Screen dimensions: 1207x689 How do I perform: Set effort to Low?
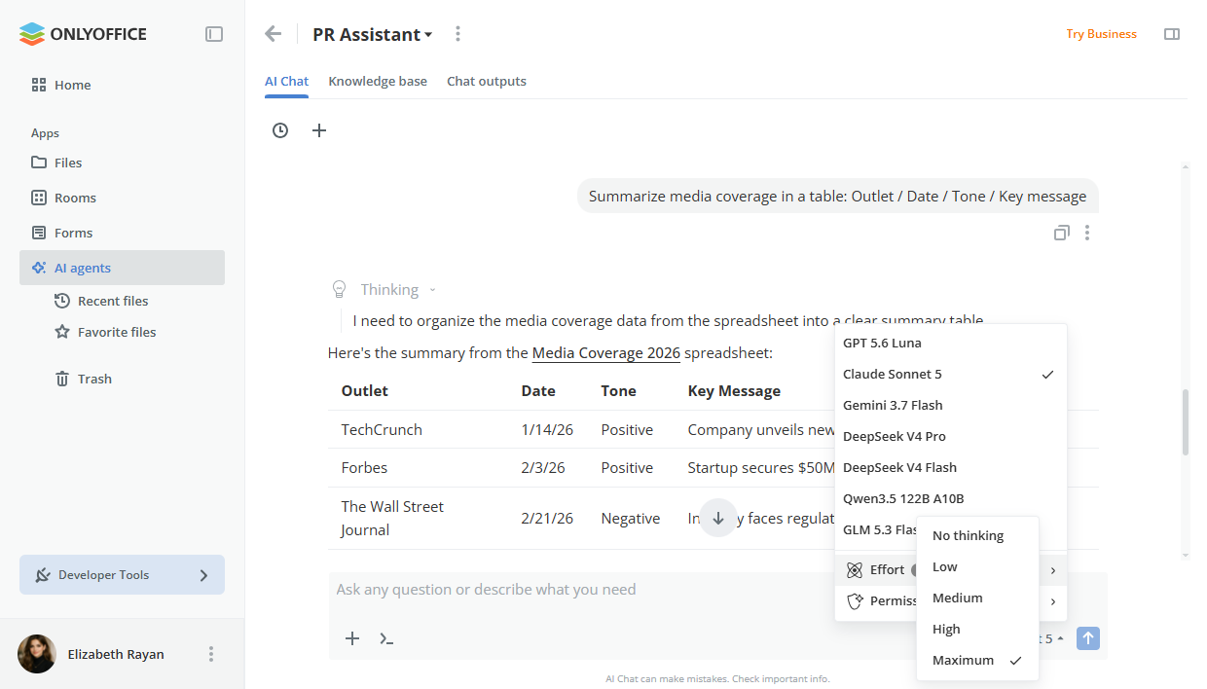(977, 566)
